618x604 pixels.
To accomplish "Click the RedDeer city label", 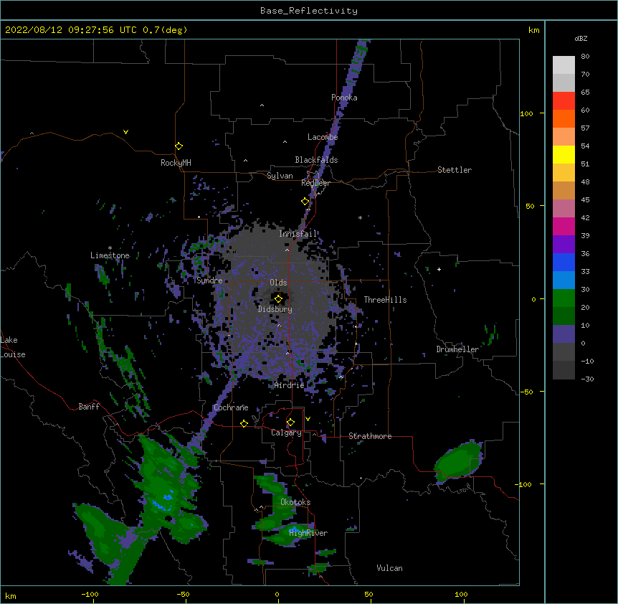I will click(x=315, y=183).
